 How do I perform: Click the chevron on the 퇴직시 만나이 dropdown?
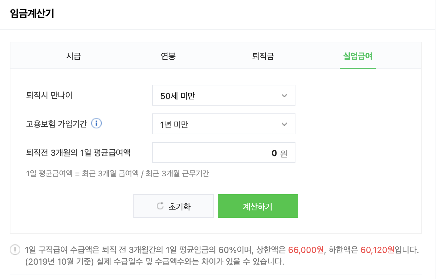tap(284, 95)
